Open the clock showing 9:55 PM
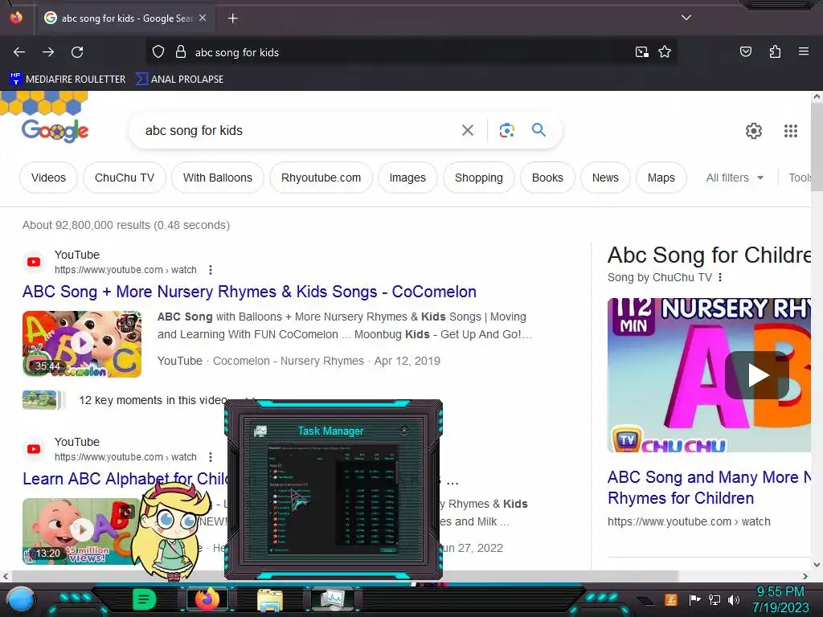Viewport: 823px width, 617px height. click(x=780, y=599)
